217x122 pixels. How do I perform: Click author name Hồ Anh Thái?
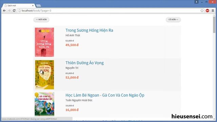pos(73,35)
